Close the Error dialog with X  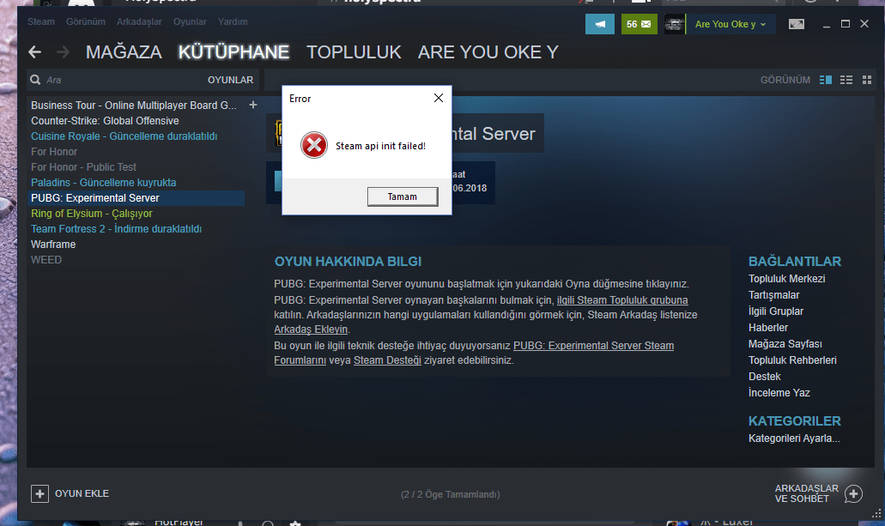tap(439, 98)
